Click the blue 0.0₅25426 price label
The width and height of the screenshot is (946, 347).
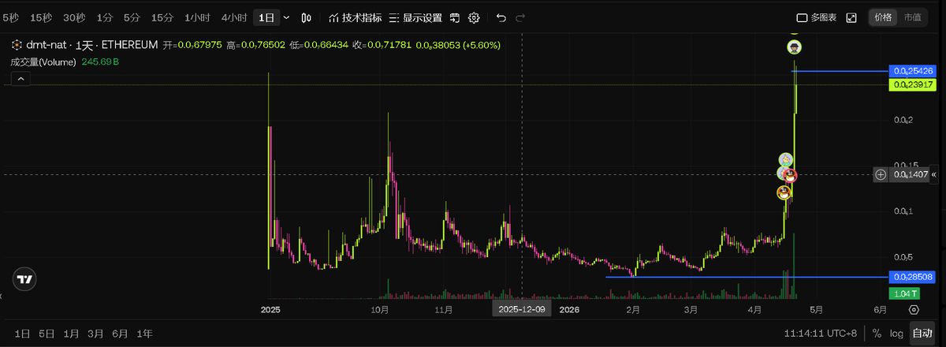(x=913, y=71)
